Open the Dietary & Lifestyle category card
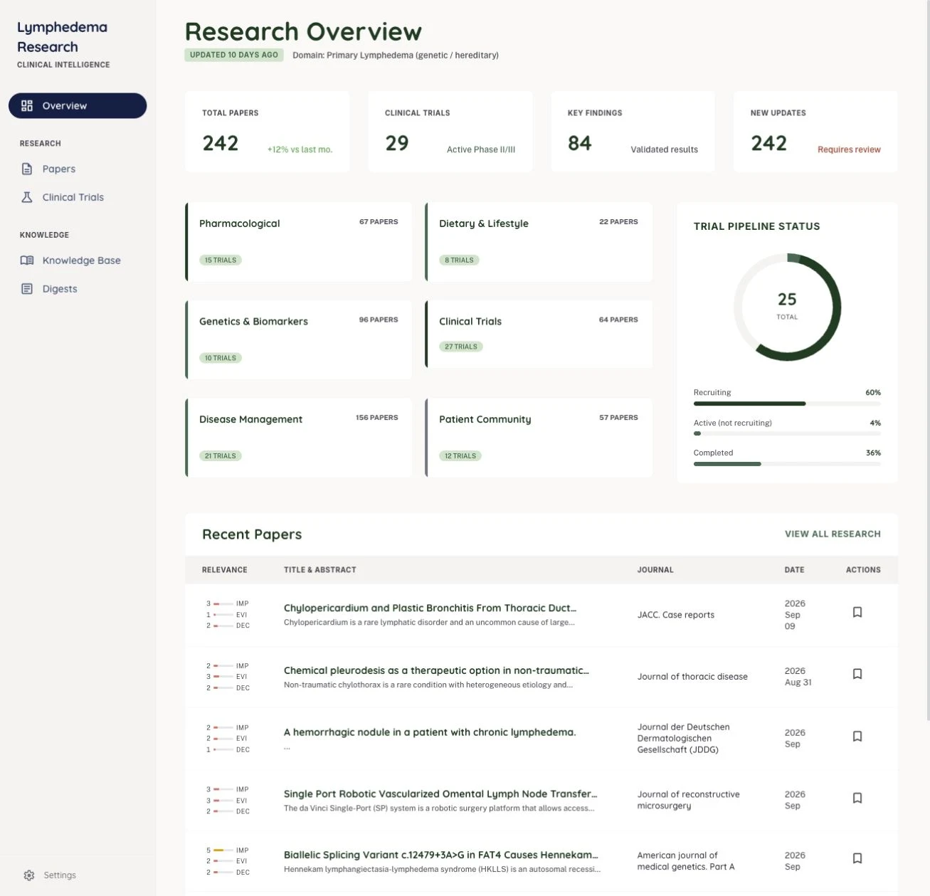Viewport: 930px width, 896px height. pyautogui.click(x=539, y=242)
